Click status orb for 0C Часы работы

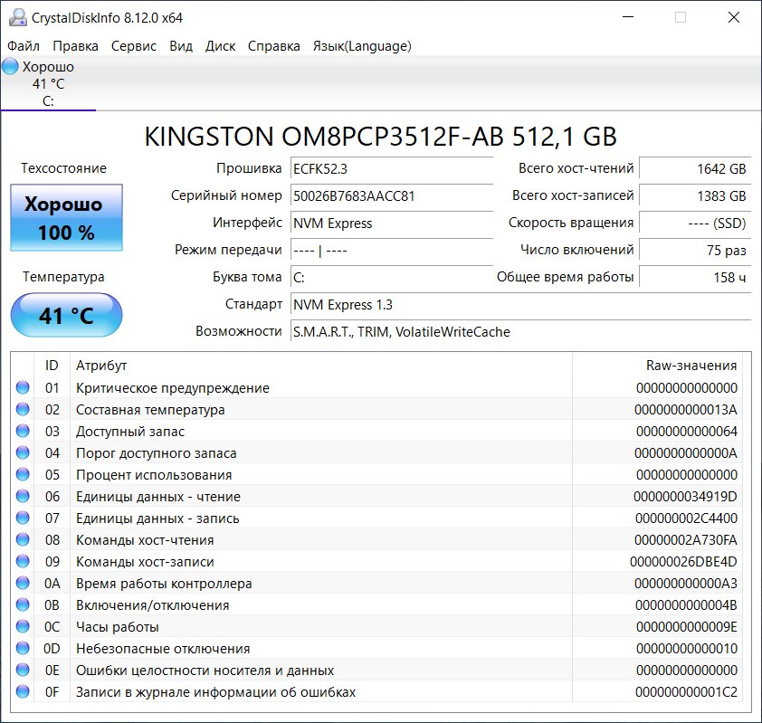23,626
